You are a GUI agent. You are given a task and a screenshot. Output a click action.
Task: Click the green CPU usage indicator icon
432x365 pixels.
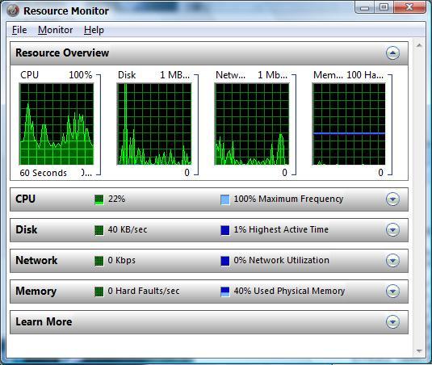pyautogui.click(x=99, y=199)
